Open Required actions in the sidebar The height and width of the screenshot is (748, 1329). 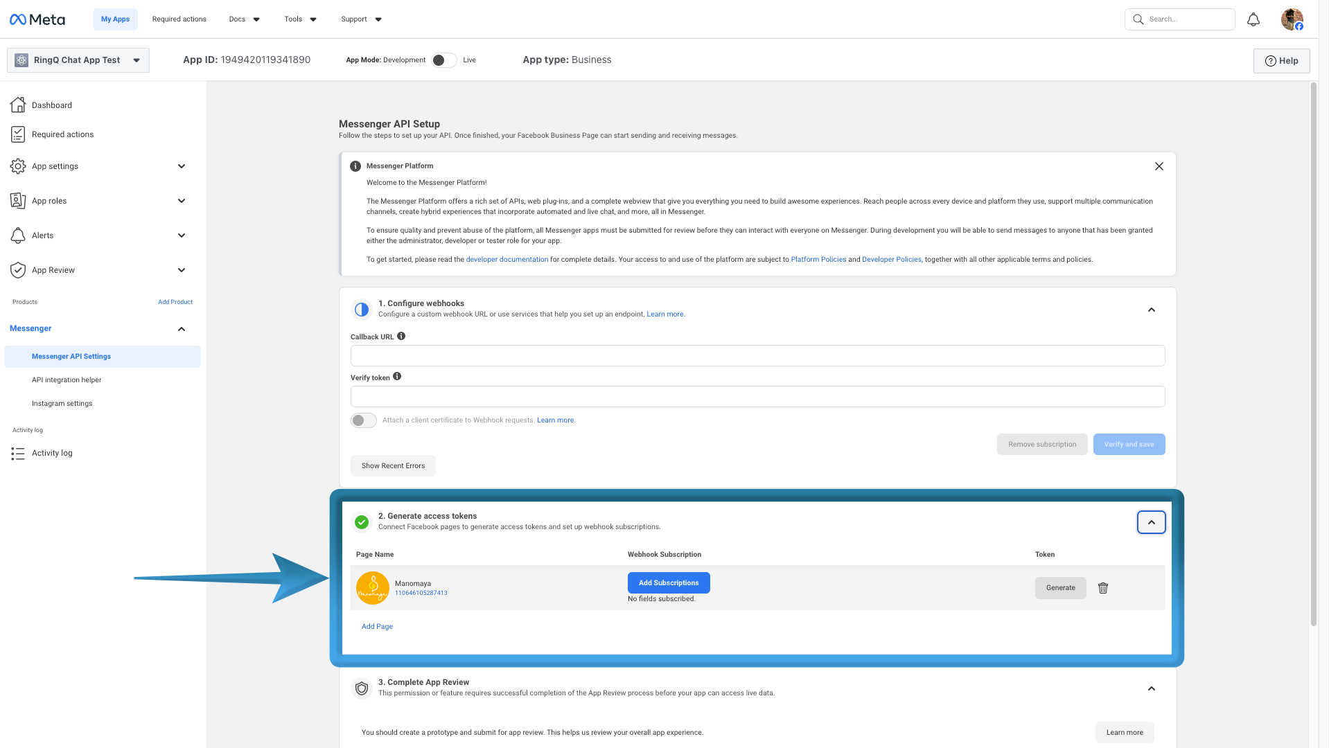click(x=63, y=134)
